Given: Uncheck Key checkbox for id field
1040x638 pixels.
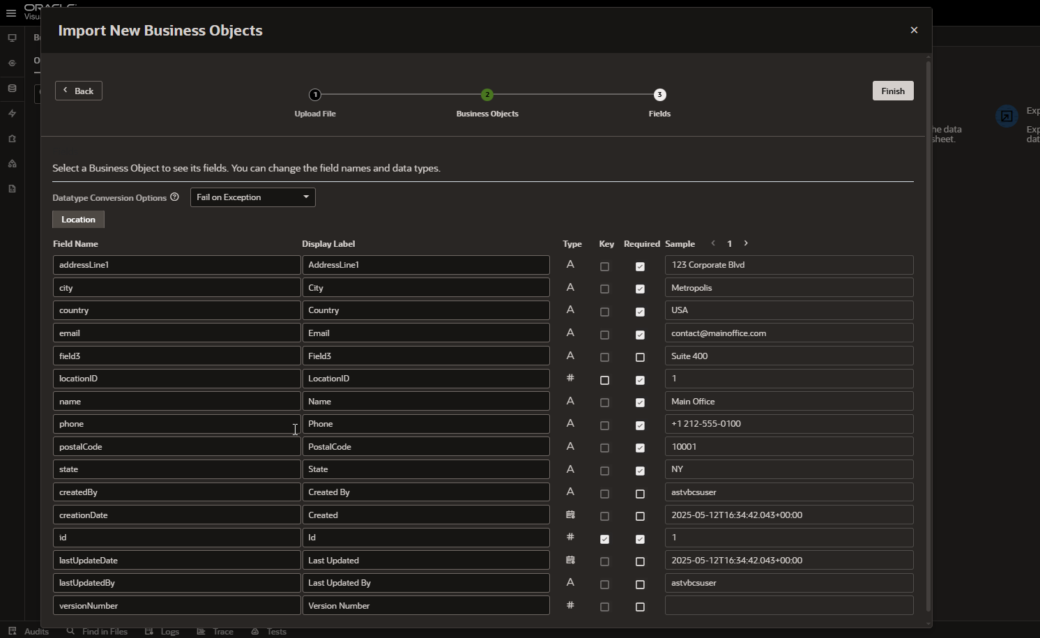Looking at the screenshot, I should point(604,539).
